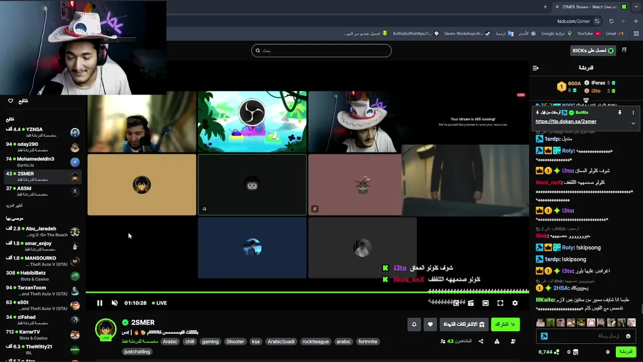Click the green chat send button

(x=626, y=352)
